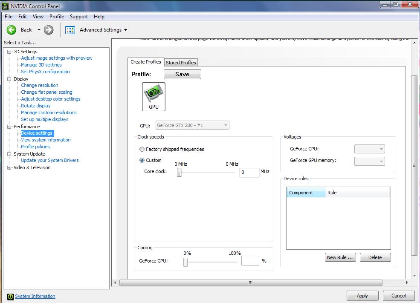Open the Help menu
The image size is (420, 303).
pos(99,17)
